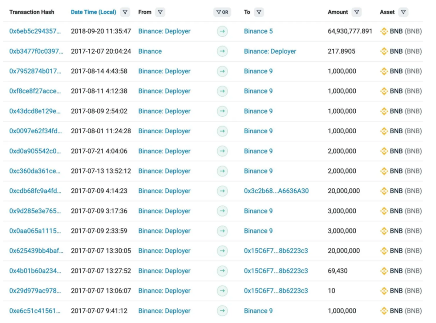Image resolution: width=436 pixels, height=323 pixels.
Task: Open the Date Time column filter
Action: [x=125, y=12]
